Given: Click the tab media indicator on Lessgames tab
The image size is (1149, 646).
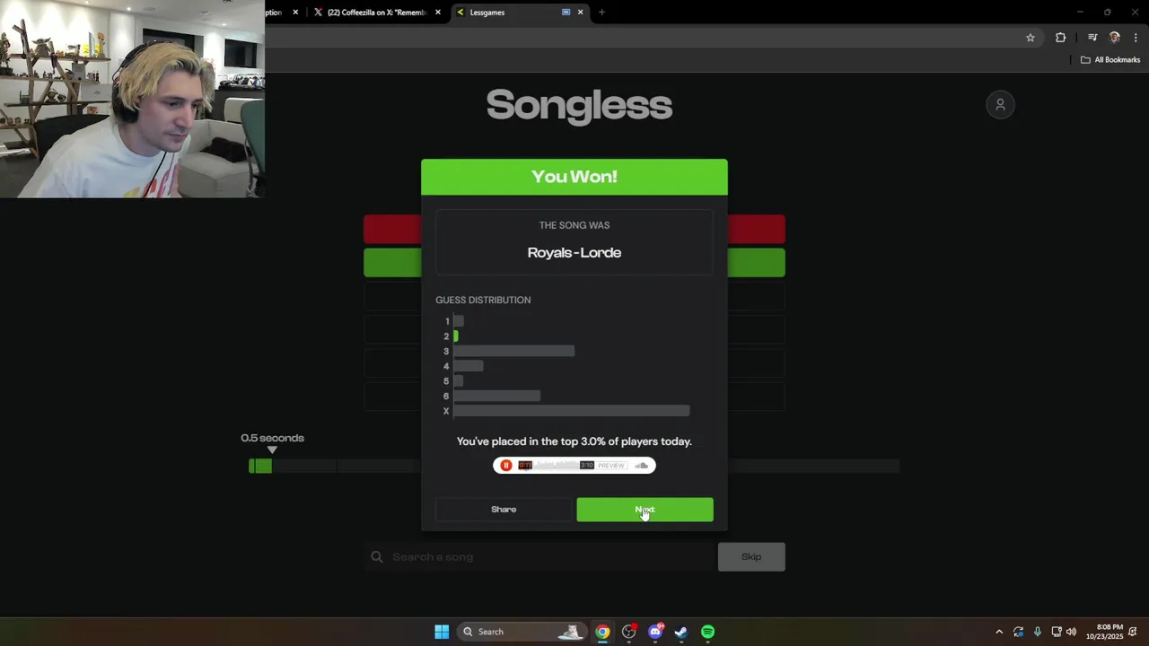Looking at the screenshot, I should (x=566, y=13).
